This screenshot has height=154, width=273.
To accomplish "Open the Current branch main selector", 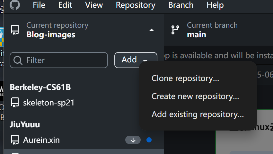I will tap(218, 30).
